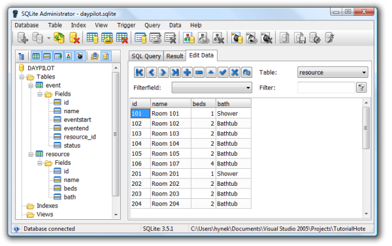Viewport: 392px width, 246px height.
Task: Click the database settings icon with gear
Action: coord(314,39)
